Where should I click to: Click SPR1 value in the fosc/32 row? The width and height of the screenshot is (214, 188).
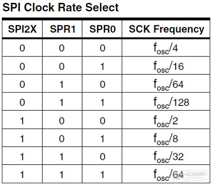(x=62, y=157)
